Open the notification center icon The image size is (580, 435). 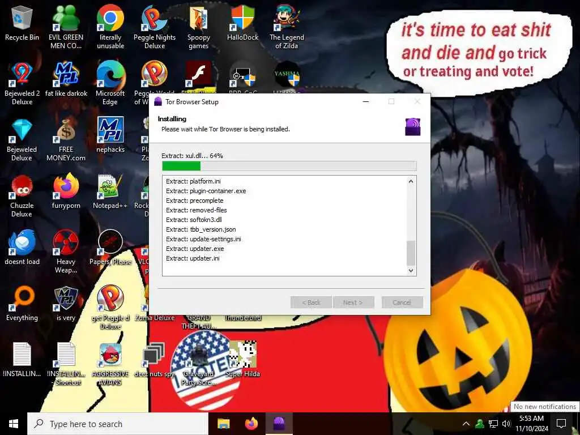[561, 424]
